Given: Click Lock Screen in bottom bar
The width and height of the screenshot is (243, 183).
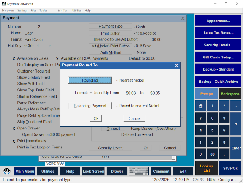Looking at the screenshot, I should point(93,171).
